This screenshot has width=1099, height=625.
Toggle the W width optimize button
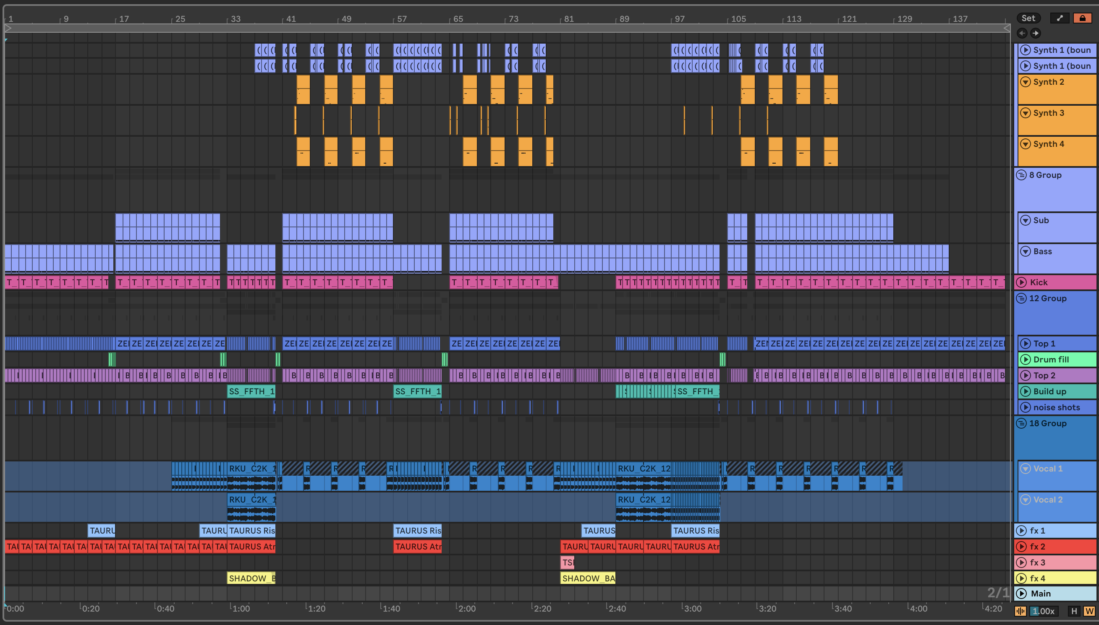1089,611
